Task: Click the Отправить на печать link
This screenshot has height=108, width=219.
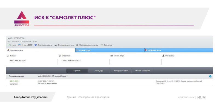Action: coord(65,45)
